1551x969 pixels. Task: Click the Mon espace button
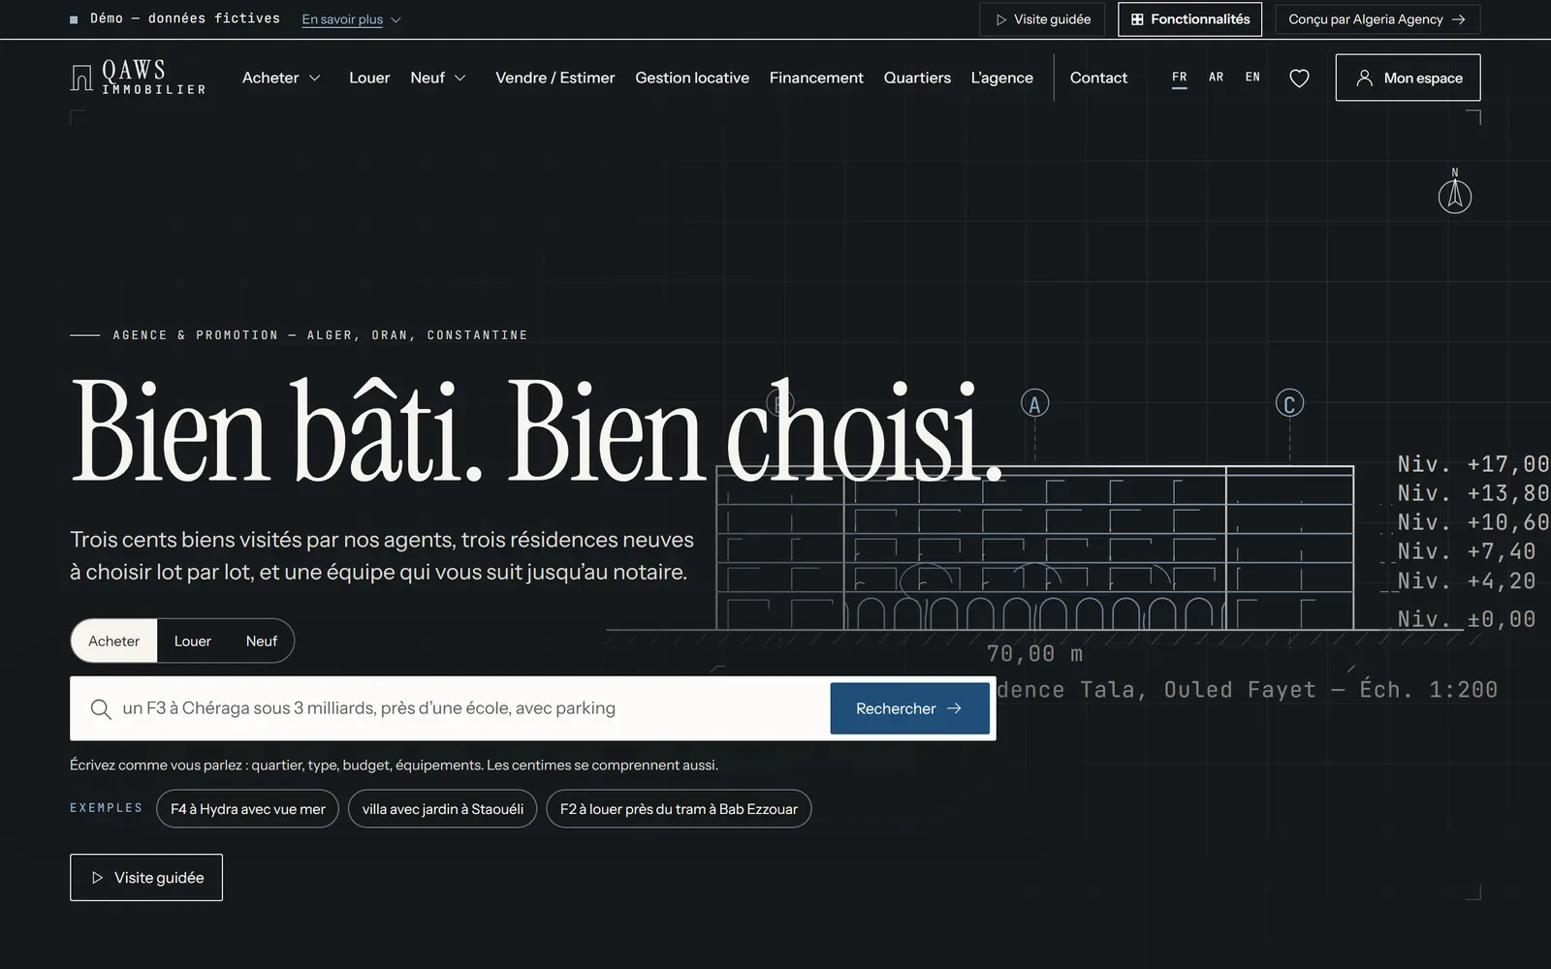pyautogui.click(x=1408, y=78)
